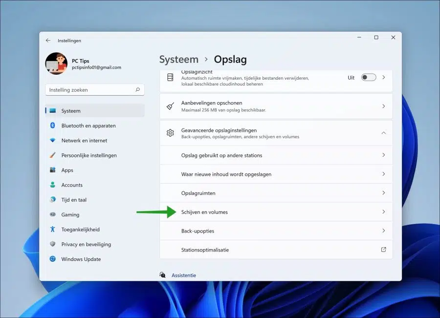Go back with the arrow icon
Viewport: 440px width, 318px height.
click(48, 41)
